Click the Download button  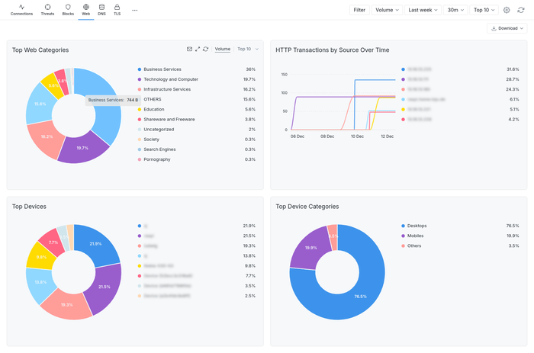[x=507, y=28]
